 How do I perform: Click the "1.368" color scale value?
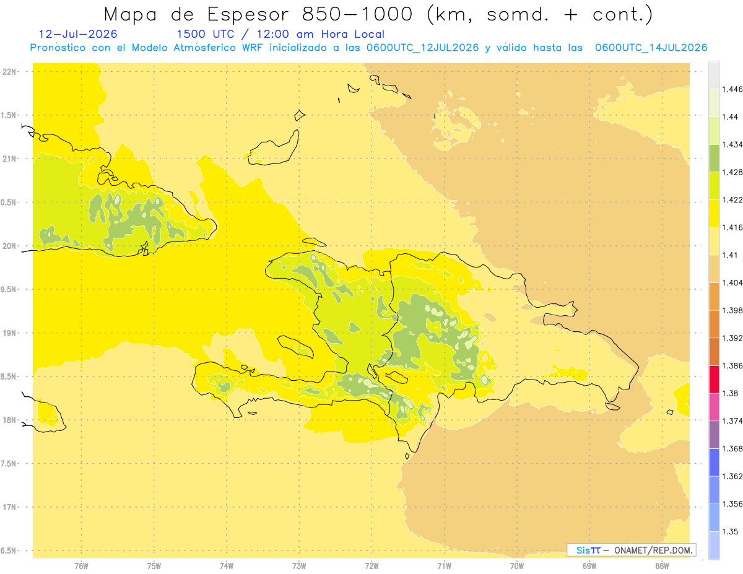click(x=732, y=448)
